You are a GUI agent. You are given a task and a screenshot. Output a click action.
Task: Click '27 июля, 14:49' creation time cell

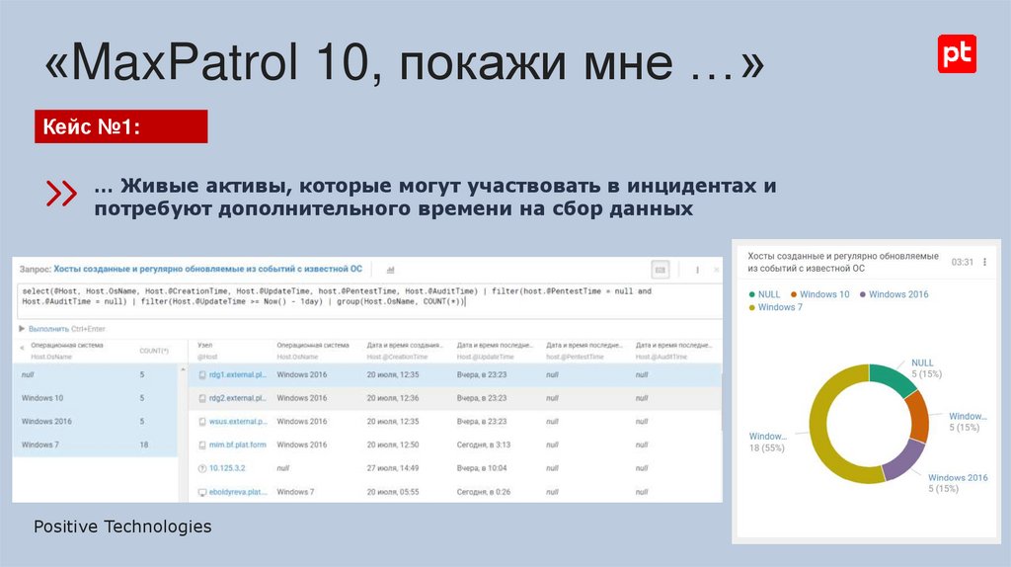393,468
